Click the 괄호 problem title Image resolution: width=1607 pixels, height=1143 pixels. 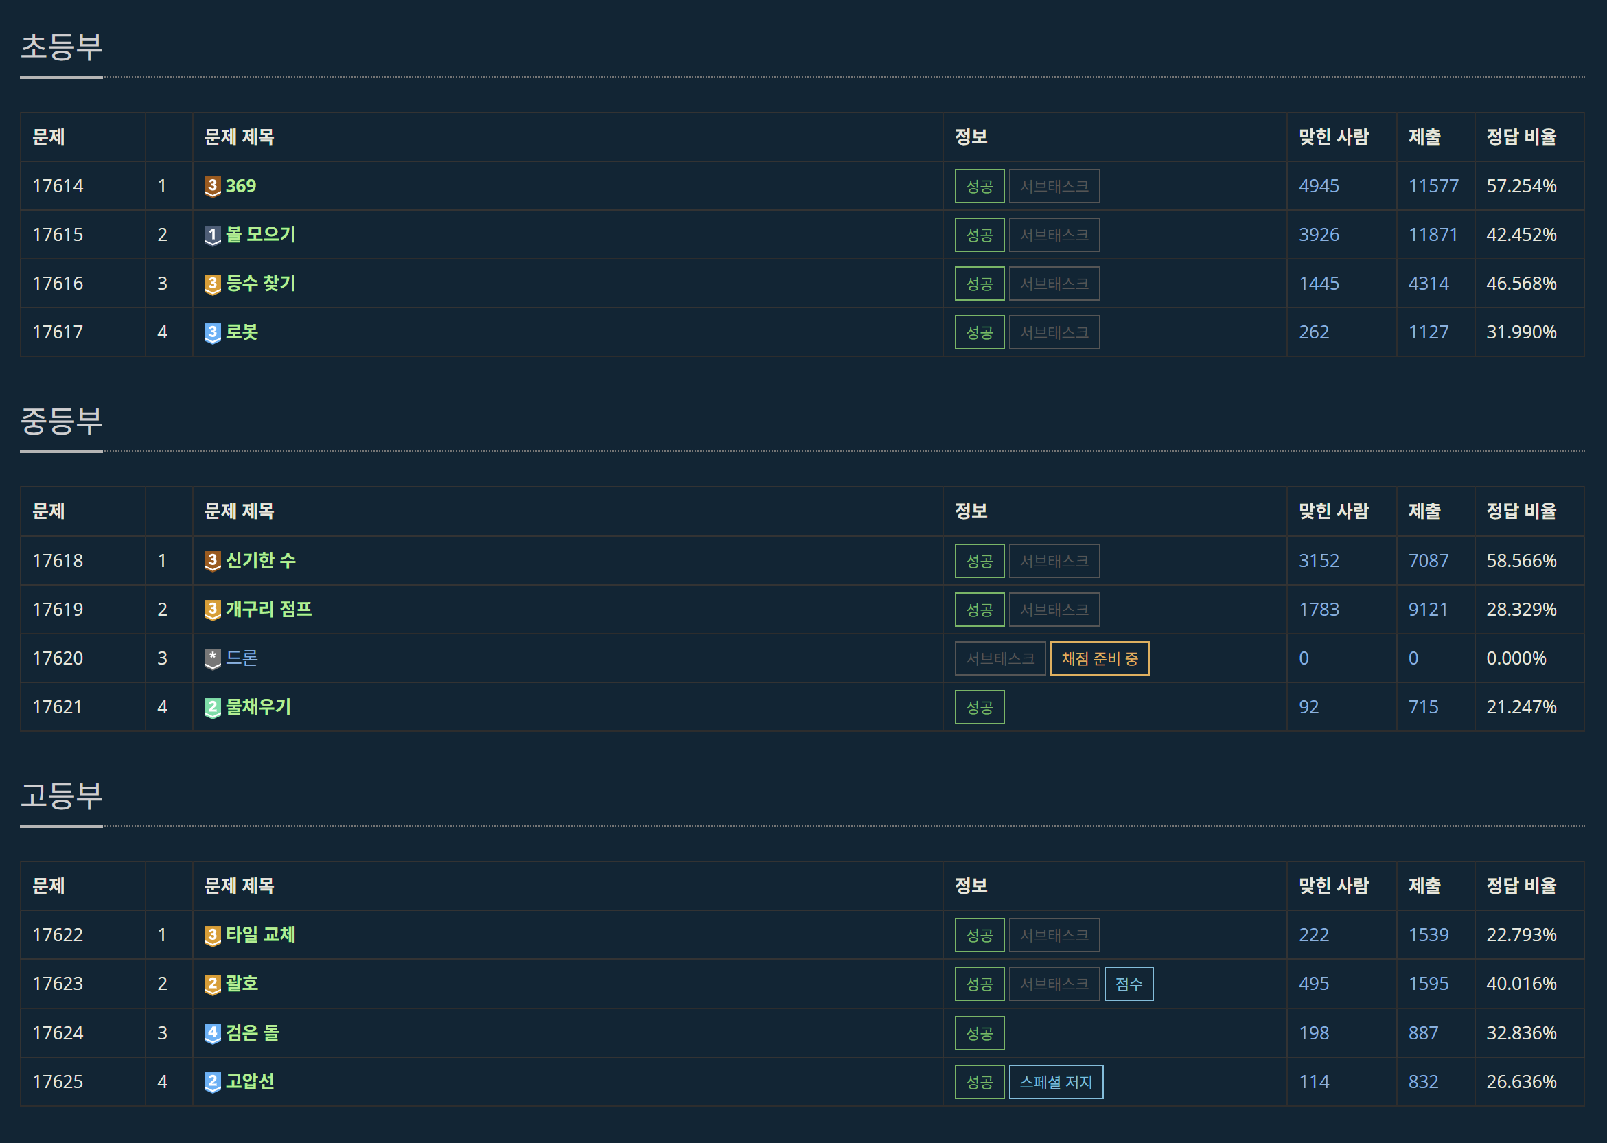[x=242, y=984]
